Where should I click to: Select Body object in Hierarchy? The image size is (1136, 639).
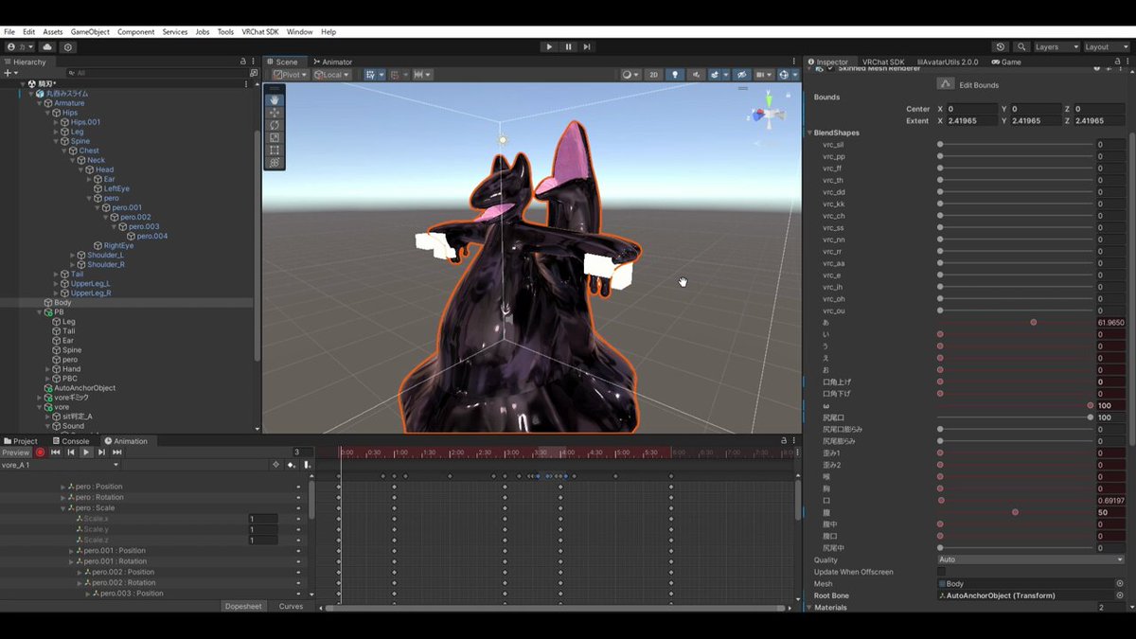(62, 303)
